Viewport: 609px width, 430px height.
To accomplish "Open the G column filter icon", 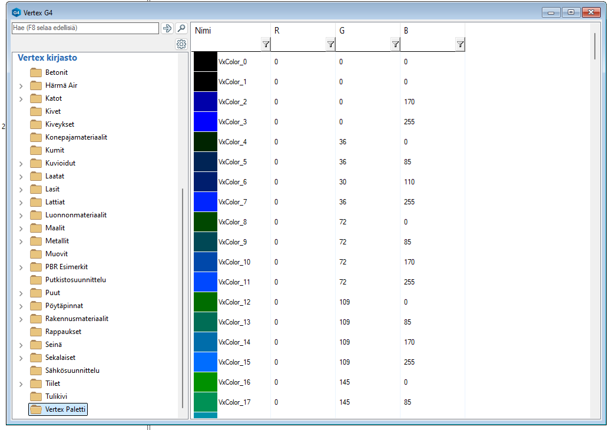I will point(395,44).
